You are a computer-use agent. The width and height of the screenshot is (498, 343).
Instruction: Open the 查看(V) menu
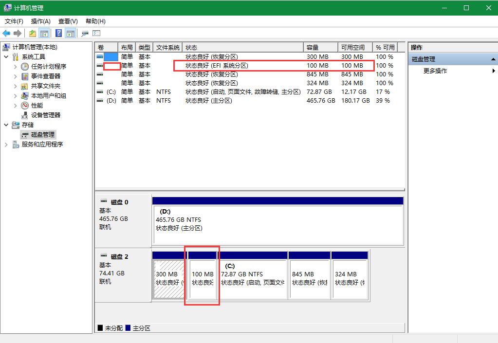[x=68, y=21]
